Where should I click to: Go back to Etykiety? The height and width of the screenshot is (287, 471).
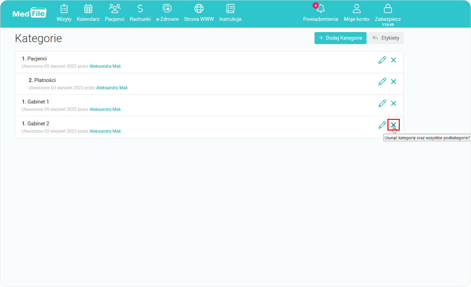point(386,38)
